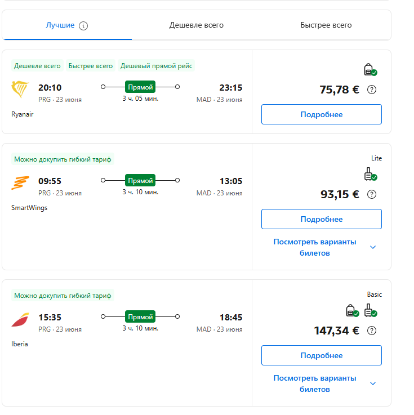Click the backpack baggage icon for Ryanair
Image resolution: width=414 pixels, height=415 pixels.
370,70
